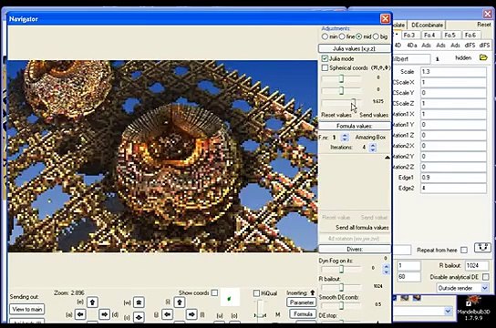Click the Iterations spinner arrows
The height and width of the screenshot is (328, 496).
(x=373, y=148)
